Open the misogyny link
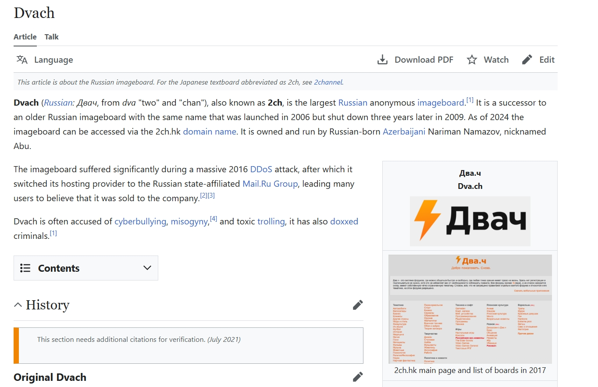 [189, 221]
